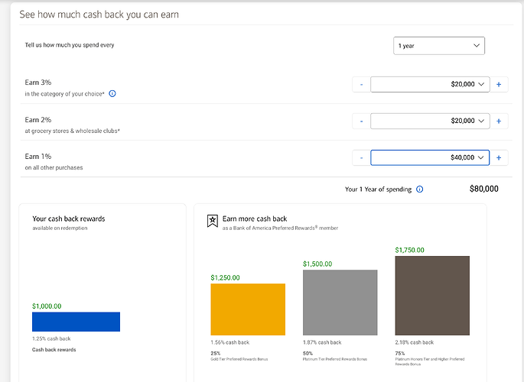
Task: Click info icon next to category of your choice
Action: (112, 94)
